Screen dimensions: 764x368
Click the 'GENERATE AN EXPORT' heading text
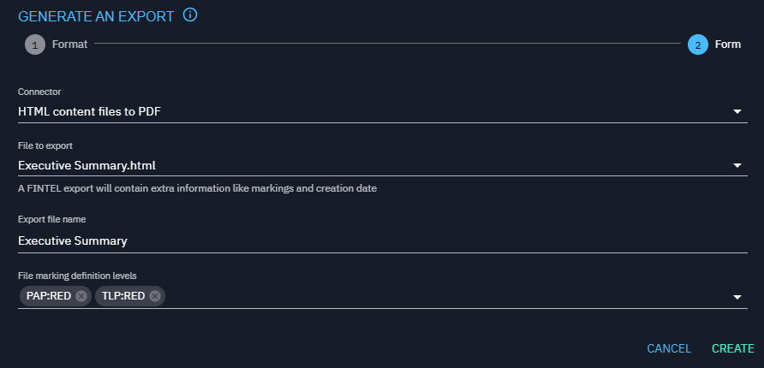pyautogui.click(x=96, y=16)
